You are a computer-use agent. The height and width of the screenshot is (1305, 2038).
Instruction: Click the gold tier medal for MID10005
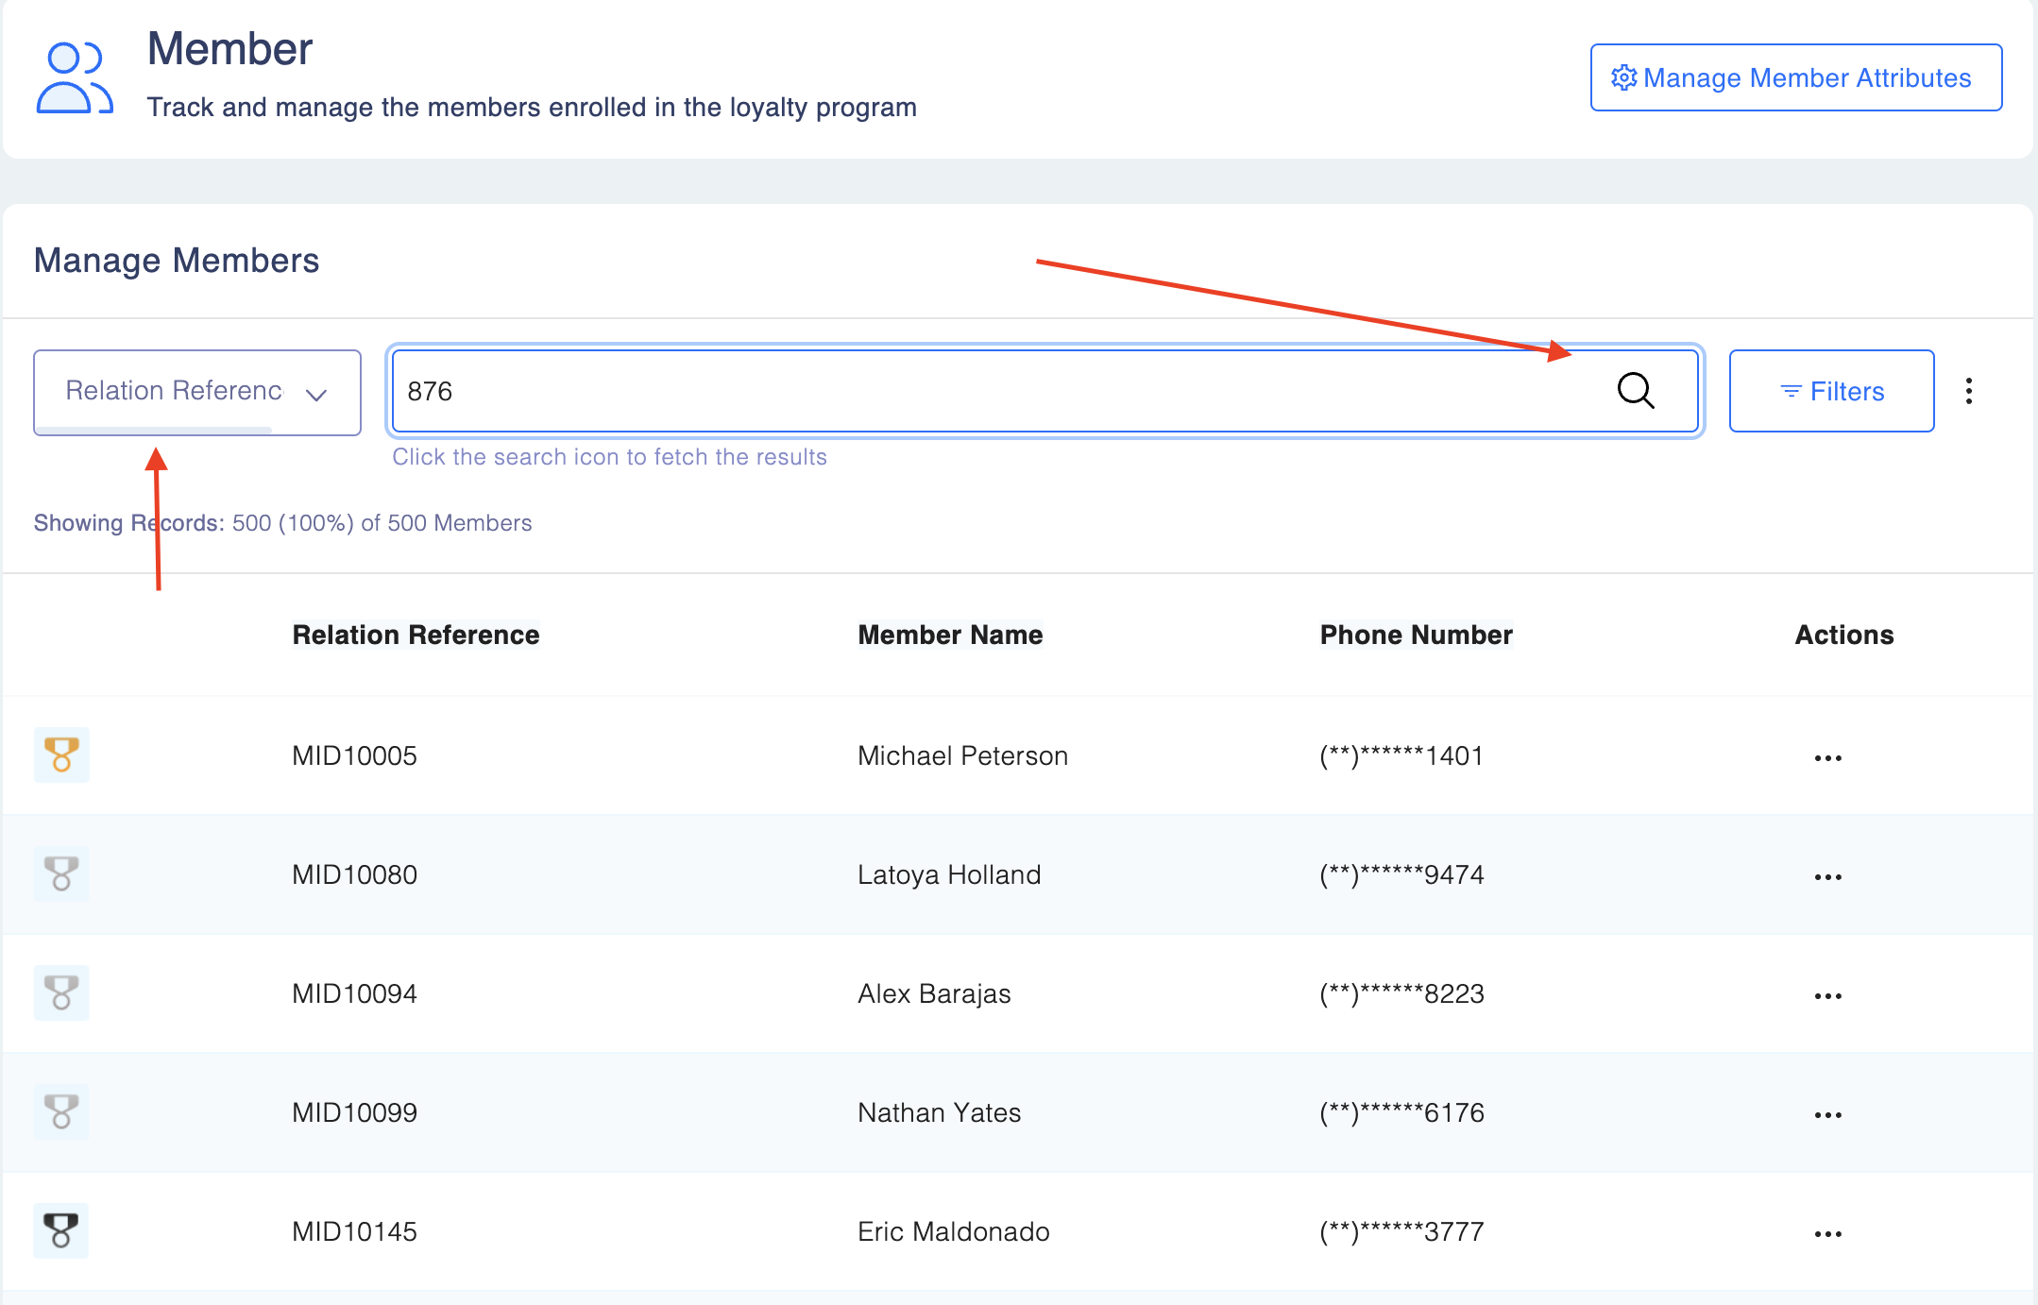(x=61, y=754)
